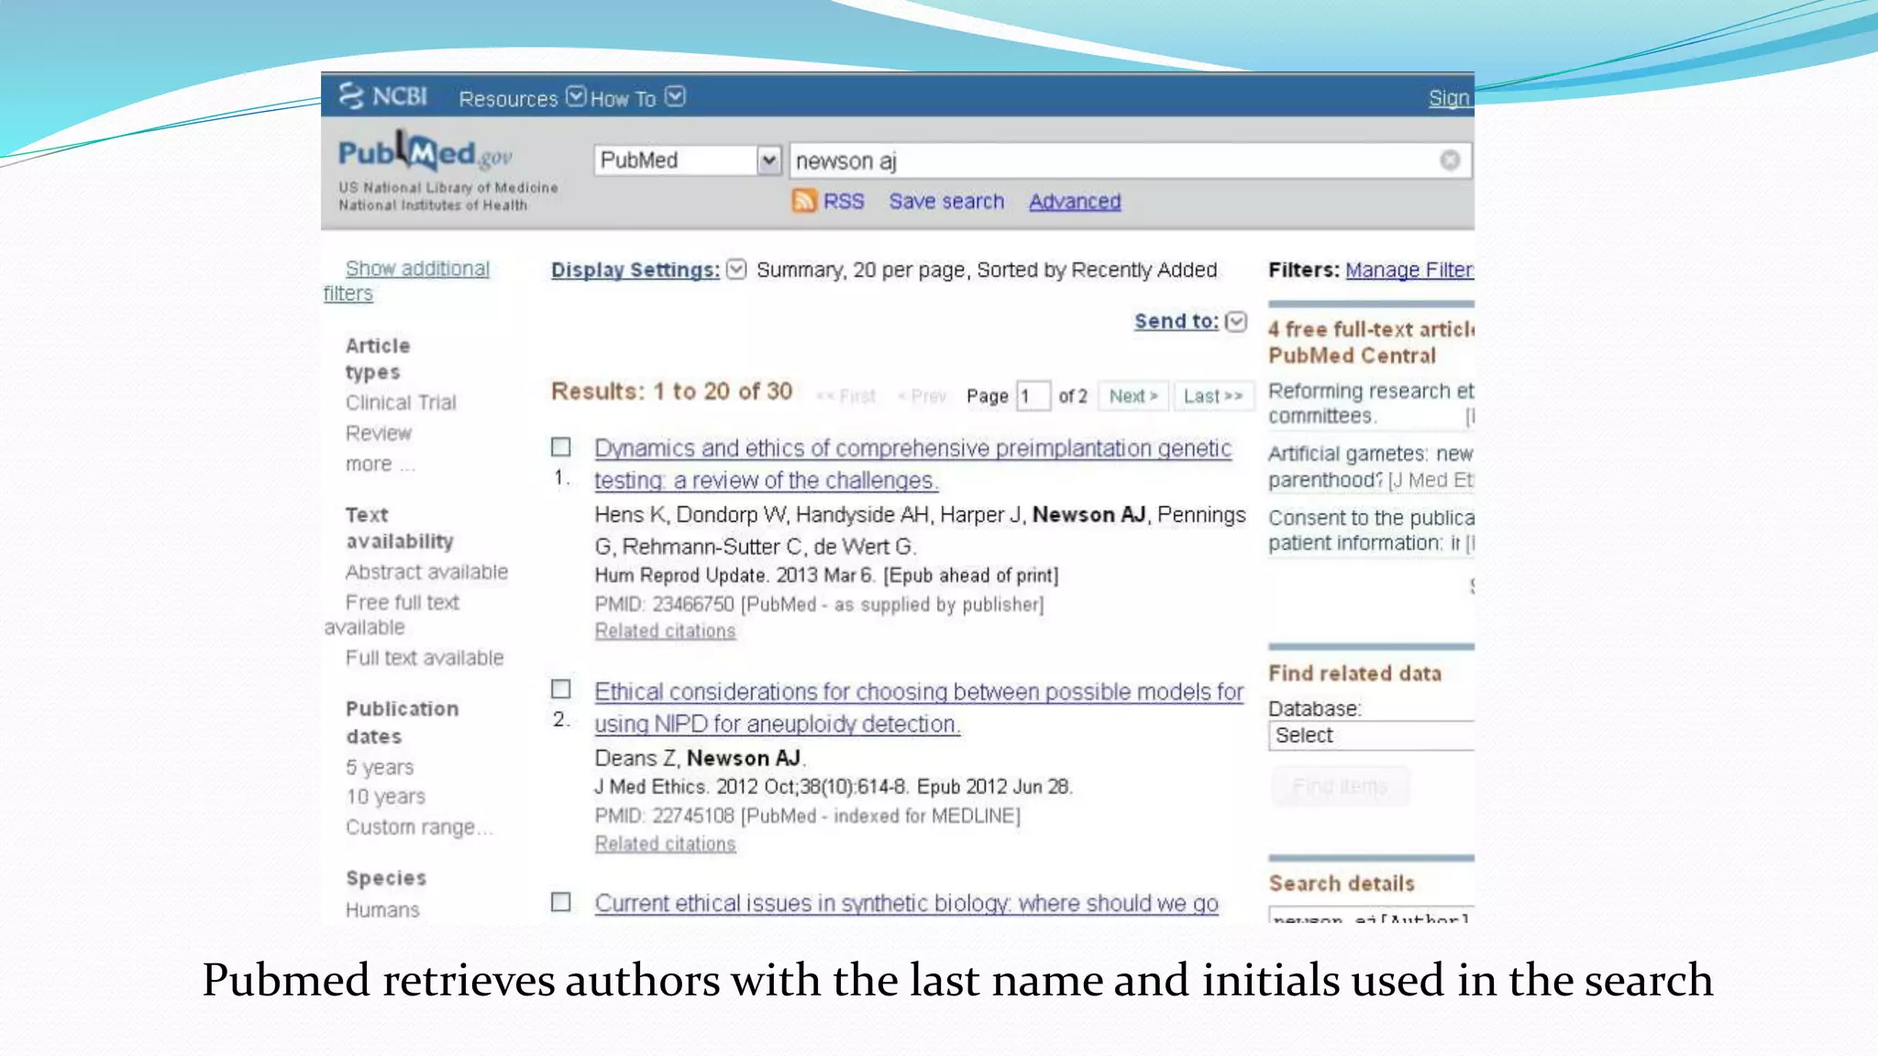Viewport: 1878px width, 1056px height.
Task: Open Artificial gametes new parenthood article
Action: [x=1371, y=467]
